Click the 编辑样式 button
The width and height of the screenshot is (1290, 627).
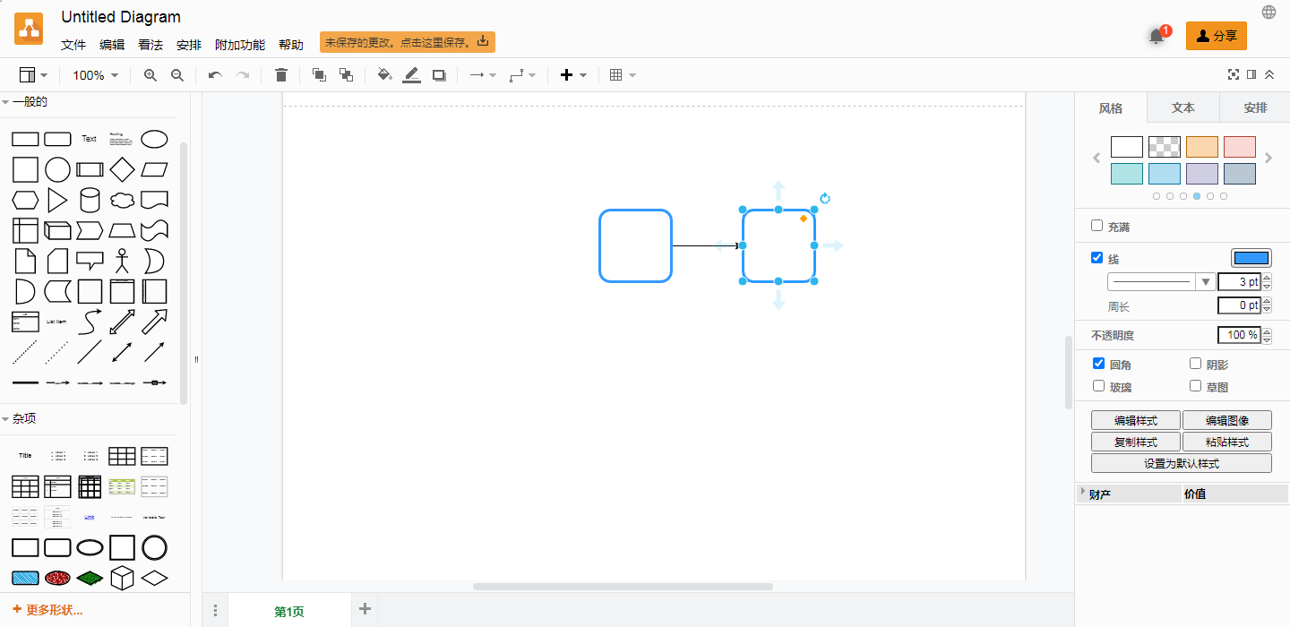(1136, 420)
